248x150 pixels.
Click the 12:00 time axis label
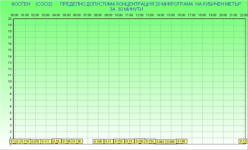[x=139, y=15]
